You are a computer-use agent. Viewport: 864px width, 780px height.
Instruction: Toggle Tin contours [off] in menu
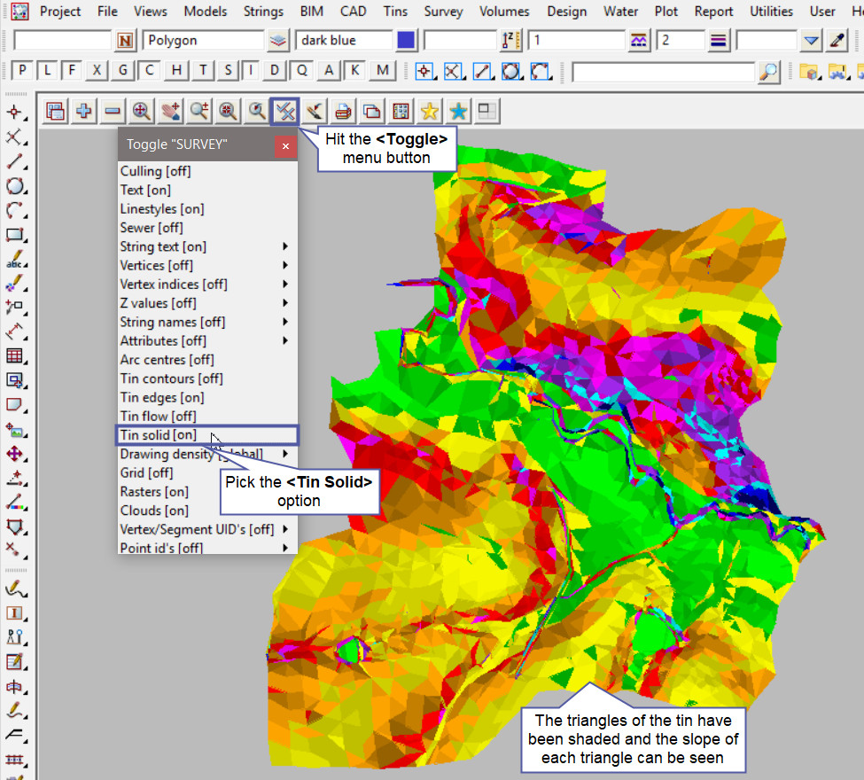click(171, 378)
